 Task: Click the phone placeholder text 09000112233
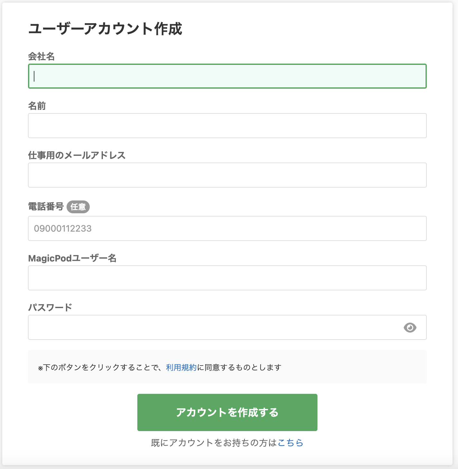[63, 228]
